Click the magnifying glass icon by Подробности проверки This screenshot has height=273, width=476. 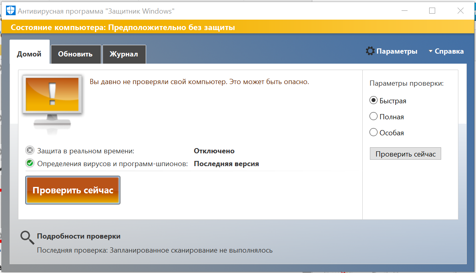27,237
